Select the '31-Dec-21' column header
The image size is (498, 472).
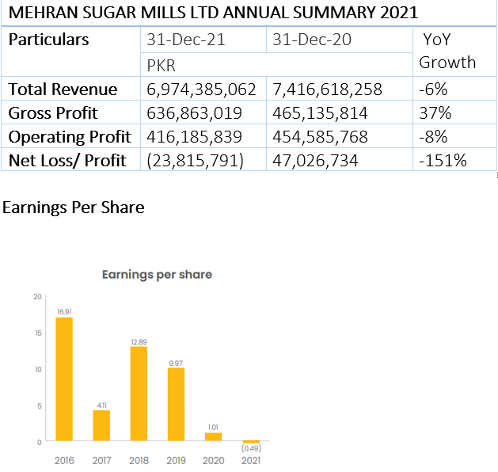point(203,40)
